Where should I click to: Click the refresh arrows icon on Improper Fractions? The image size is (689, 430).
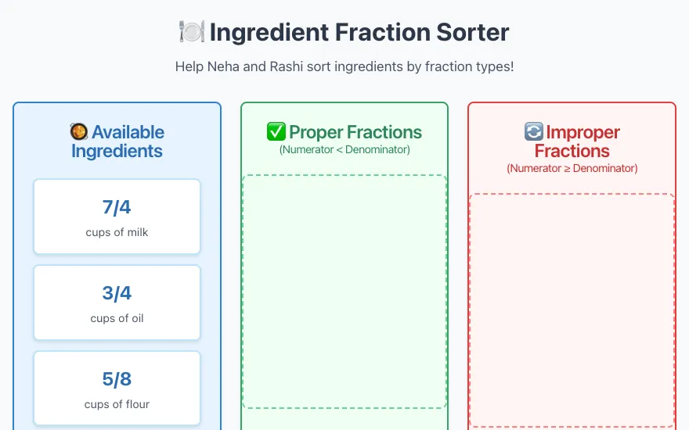pos(533,131)
